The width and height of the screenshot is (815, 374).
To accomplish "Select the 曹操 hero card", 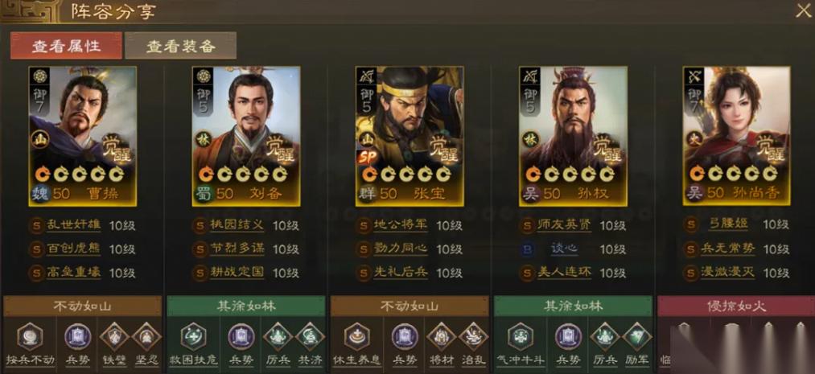I will [x=83, y=136].
